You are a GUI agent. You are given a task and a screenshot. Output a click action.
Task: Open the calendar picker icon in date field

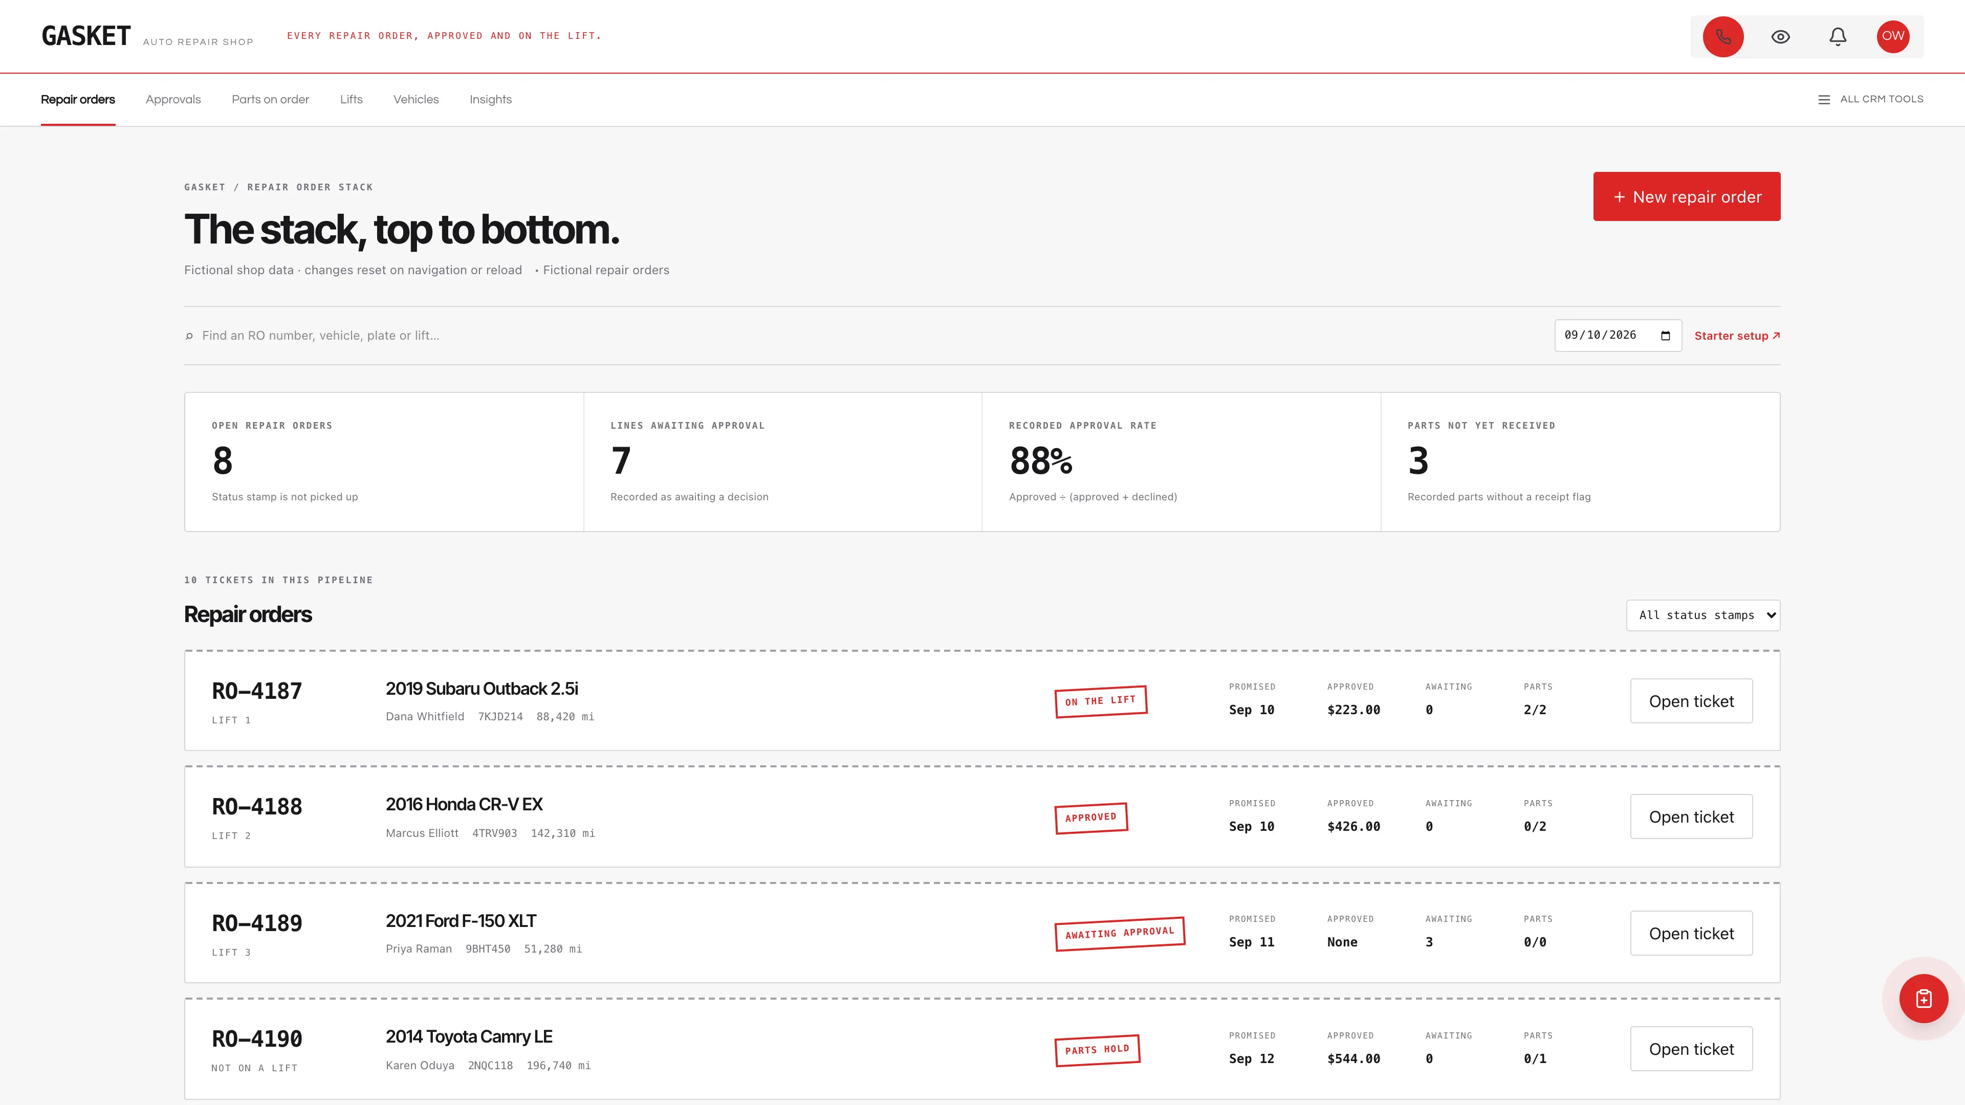(1665, 336)
